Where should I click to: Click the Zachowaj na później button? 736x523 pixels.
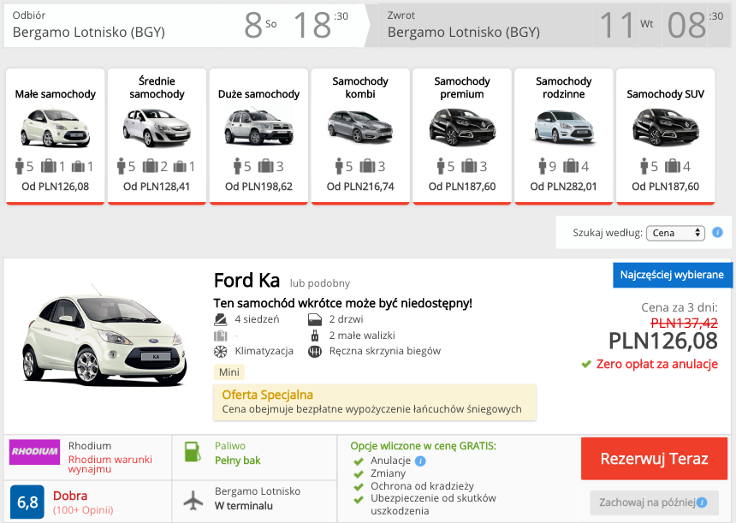coord(654,502)
